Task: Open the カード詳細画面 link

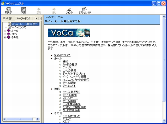Action: (71, 110)
